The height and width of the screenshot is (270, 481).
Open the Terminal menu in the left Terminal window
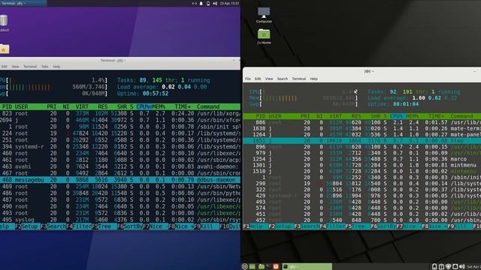pos(30,67)
